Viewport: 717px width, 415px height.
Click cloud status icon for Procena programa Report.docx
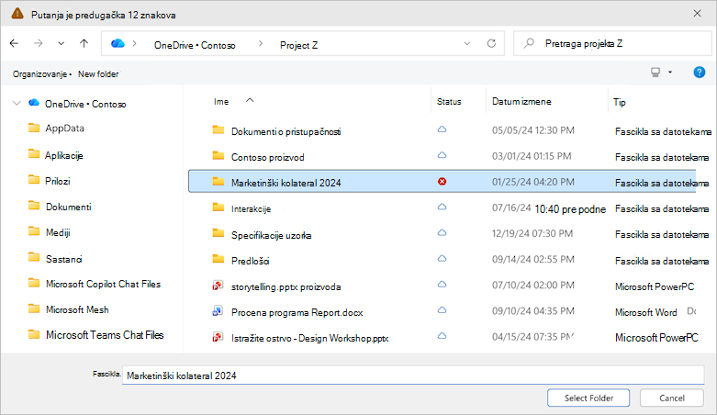(442, 309)
